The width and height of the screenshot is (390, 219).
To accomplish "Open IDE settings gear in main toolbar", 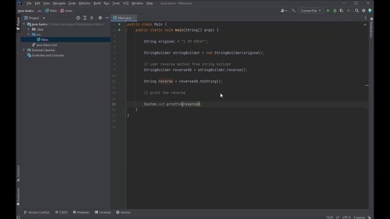I will (364, 11).
